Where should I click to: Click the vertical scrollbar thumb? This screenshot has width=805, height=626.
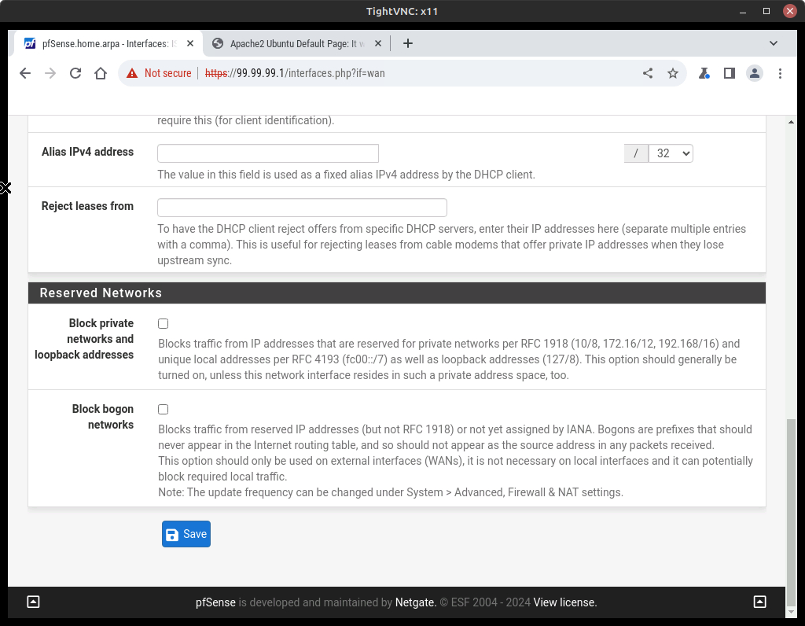(791, 511)
